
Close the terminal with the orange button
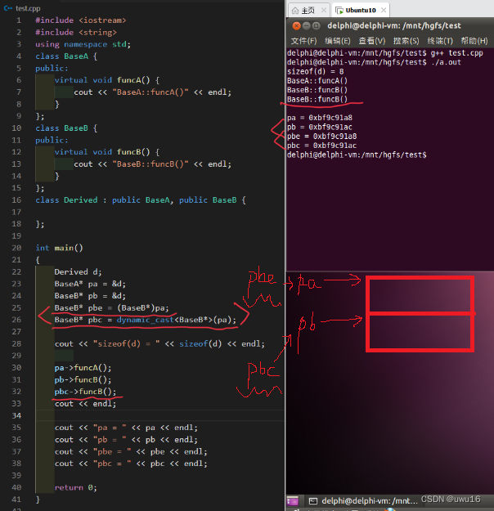(296, 25)
